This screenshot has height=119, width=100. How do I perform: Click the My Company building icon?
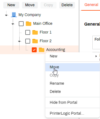[x=14, y=15]
